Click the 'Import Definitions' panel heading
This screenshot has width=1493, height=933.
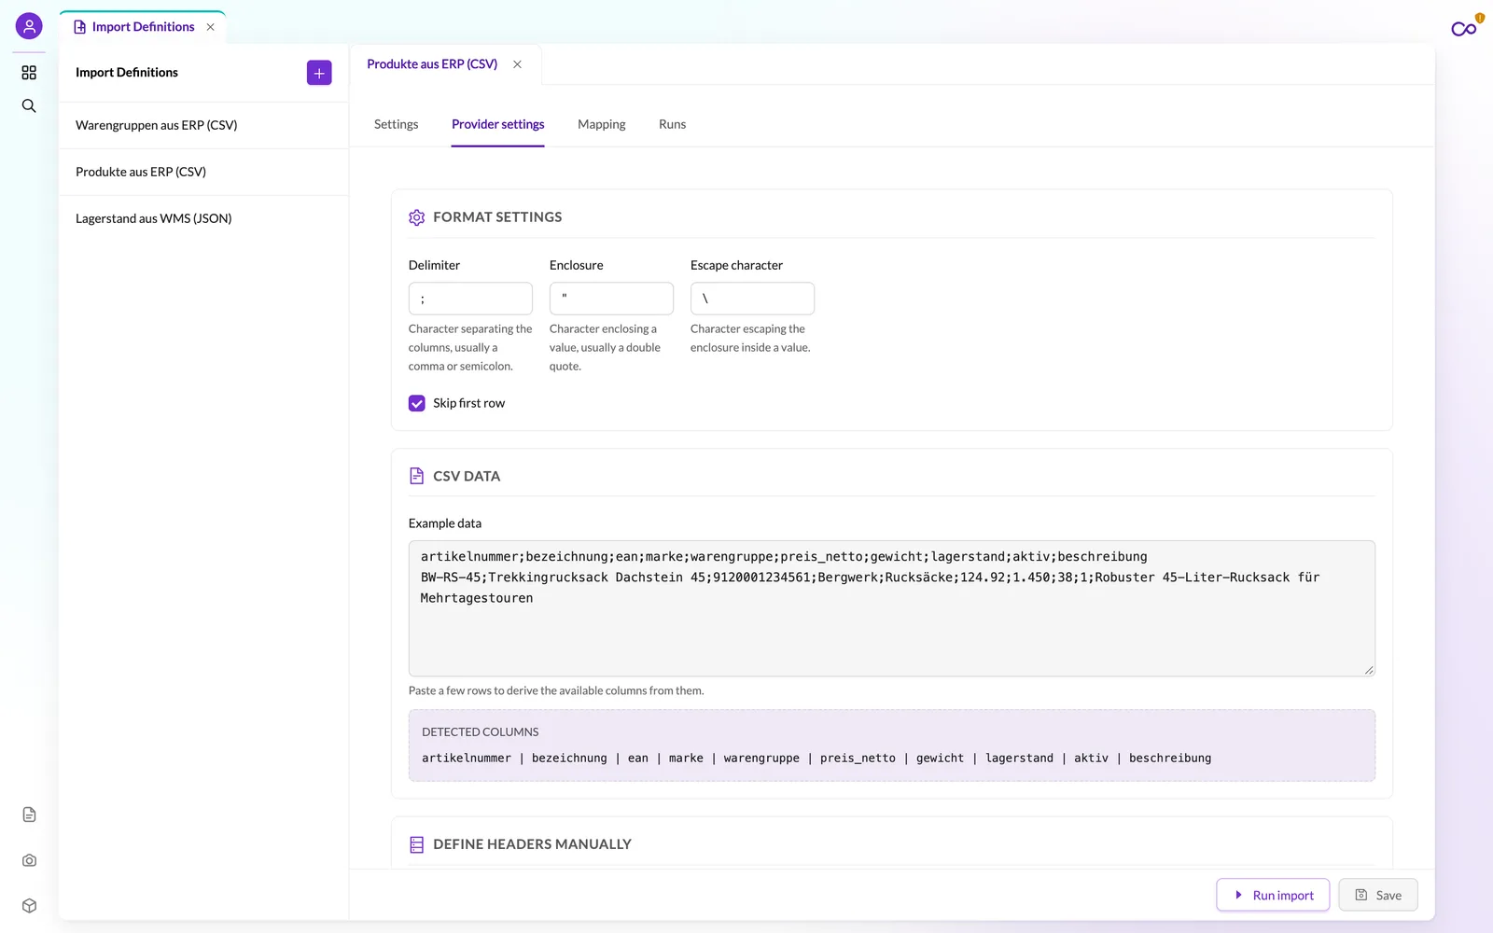click(127, 73)
